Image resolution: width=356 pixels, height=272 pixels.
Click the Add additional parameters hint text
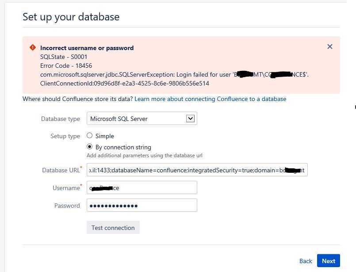(144, 155)
